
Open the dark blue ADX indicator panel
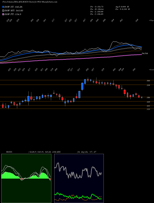pos(79,178)
